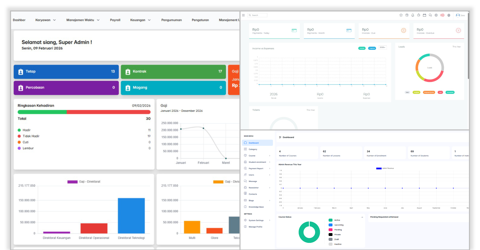Click the hamburger menu icon beside Search
The height and width of the screenshot is (250, 480).
tap(243, 15)
